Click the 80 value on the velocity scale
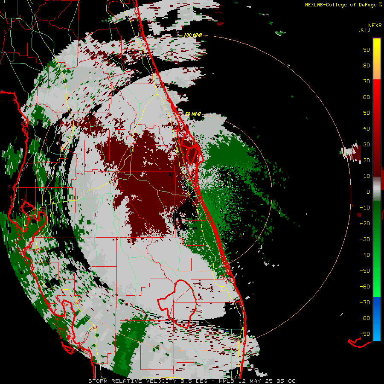 pos(367,65)
